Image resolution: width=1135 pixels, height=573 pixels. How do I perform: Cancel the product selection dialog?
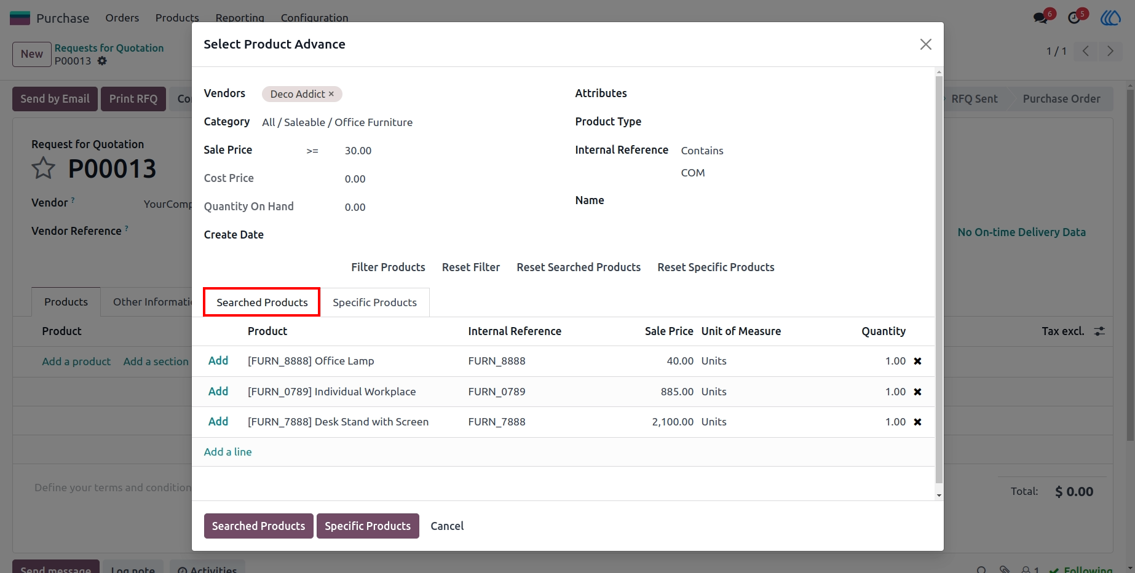pos(447,526)
